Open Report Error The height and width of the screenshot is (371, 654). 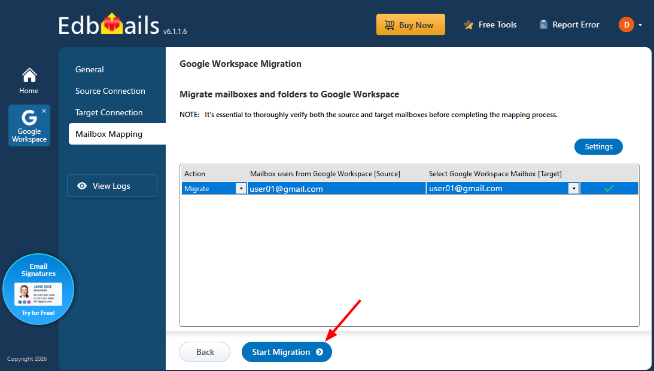point(569,24)
